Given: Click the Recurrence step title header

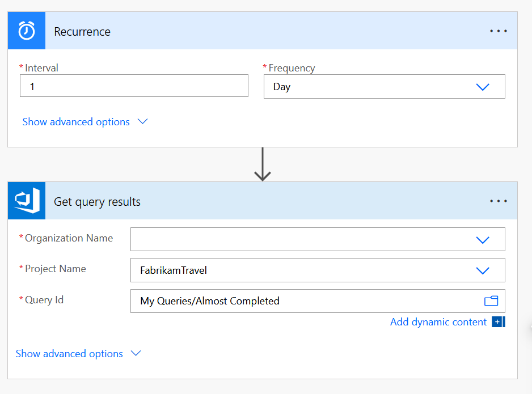Looking at the screenshot, I should pyautogui.click(x=82, y=32).
